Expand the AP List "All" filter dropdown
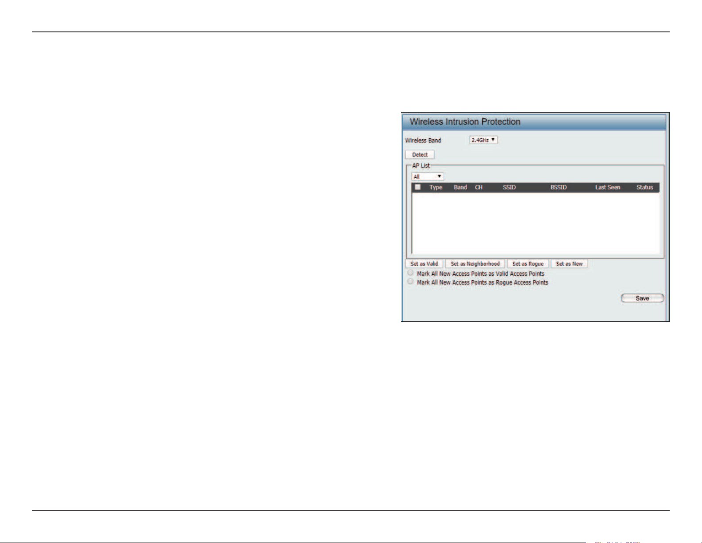702x543 pixels. [x=427, y=176]
